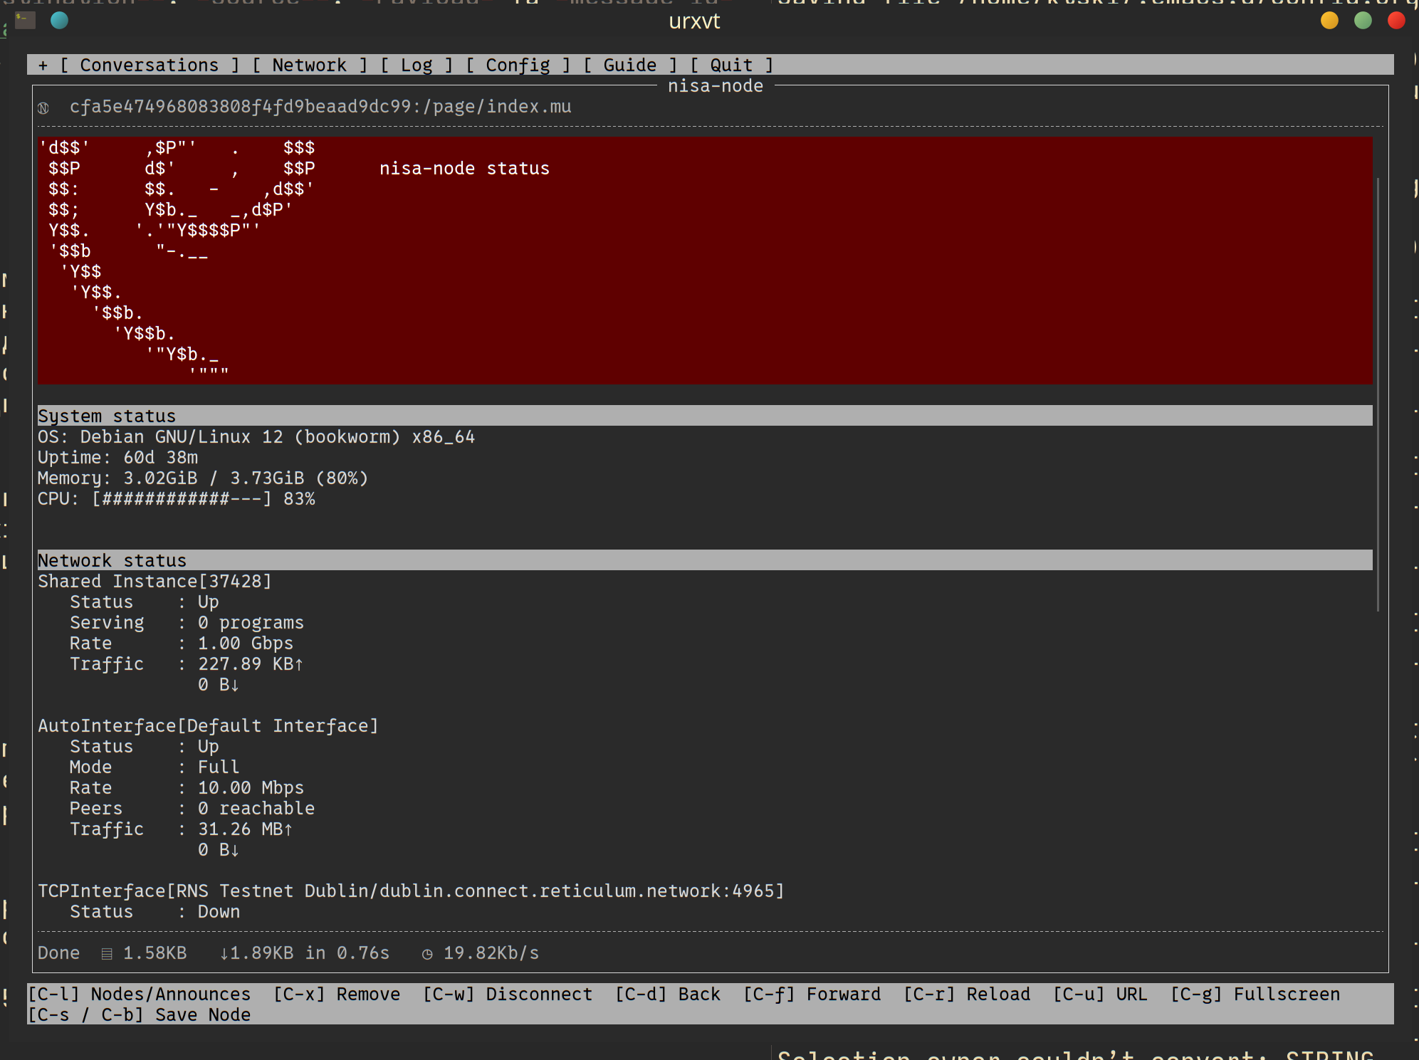The width and height of the screenshot is (1419, 1060).
Task: Click the page size icon near 1.58KB
Action: click(x=107, y=954)
